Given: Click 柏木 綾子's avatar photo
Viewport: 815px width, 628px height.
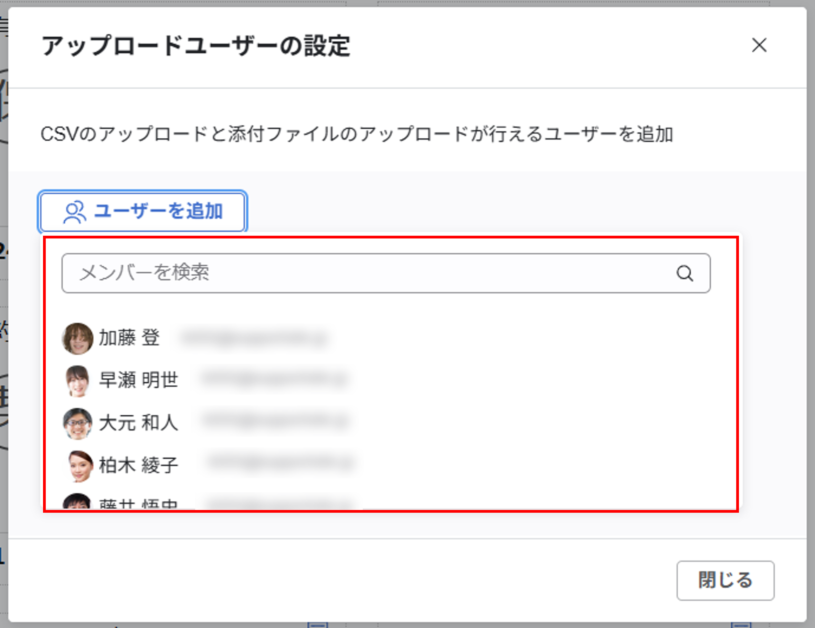Looking at the screenshot, I should tap(79, 466).
